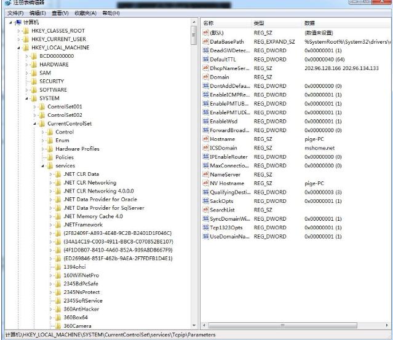Expand the ControlSet001 key

coord(35,106)
